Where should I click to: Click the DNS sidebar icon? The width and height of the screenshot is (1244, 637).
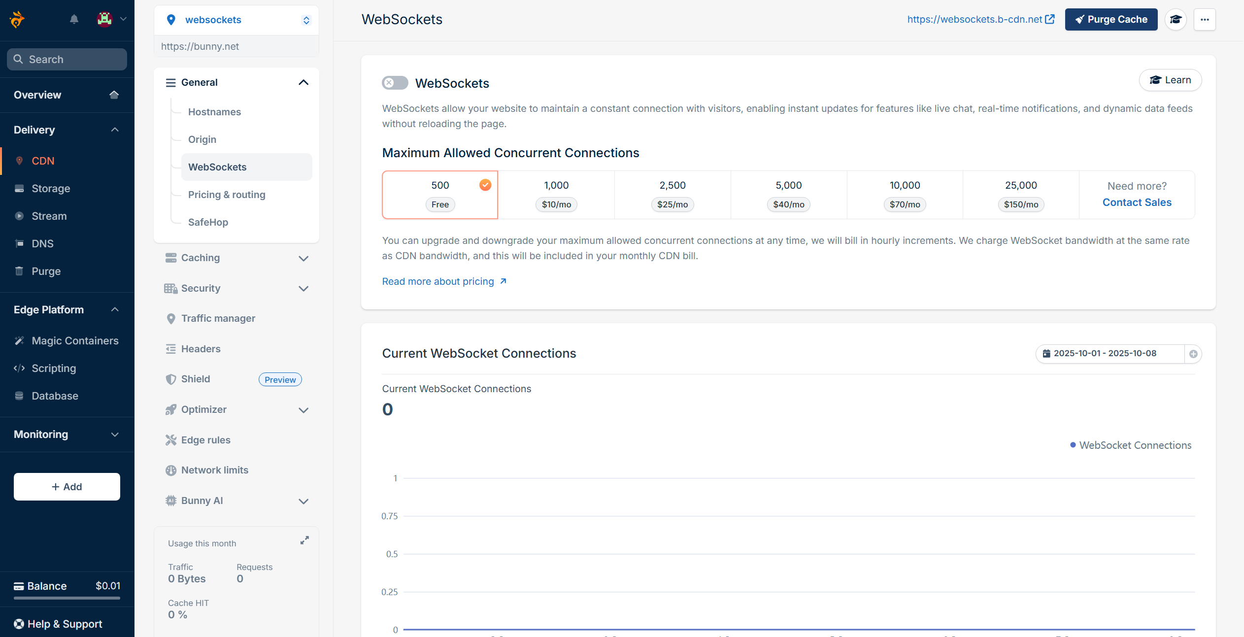click(x=19, y=243)
